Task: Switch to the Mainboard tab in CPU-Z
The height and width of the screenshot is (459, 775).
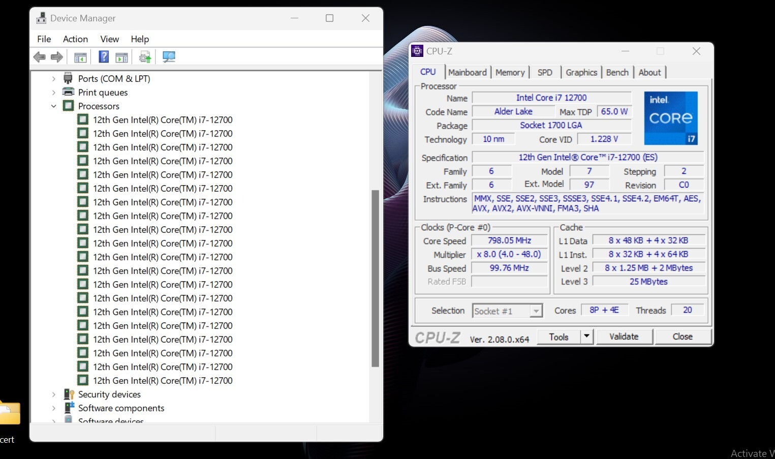Action: 468,72
